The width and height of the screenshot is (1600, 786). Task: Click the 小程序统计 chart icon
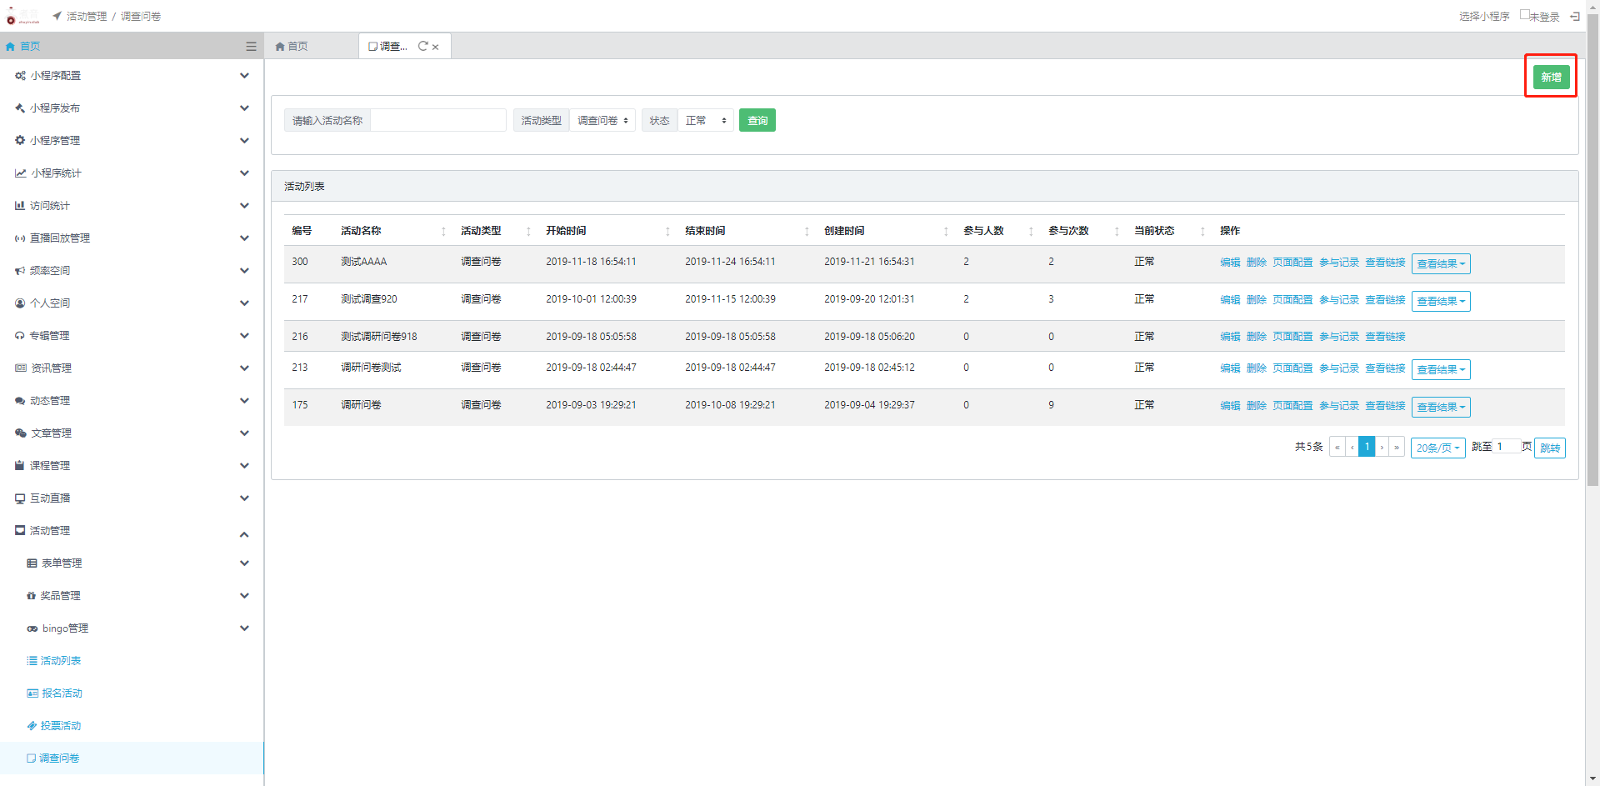coord(20,173)
